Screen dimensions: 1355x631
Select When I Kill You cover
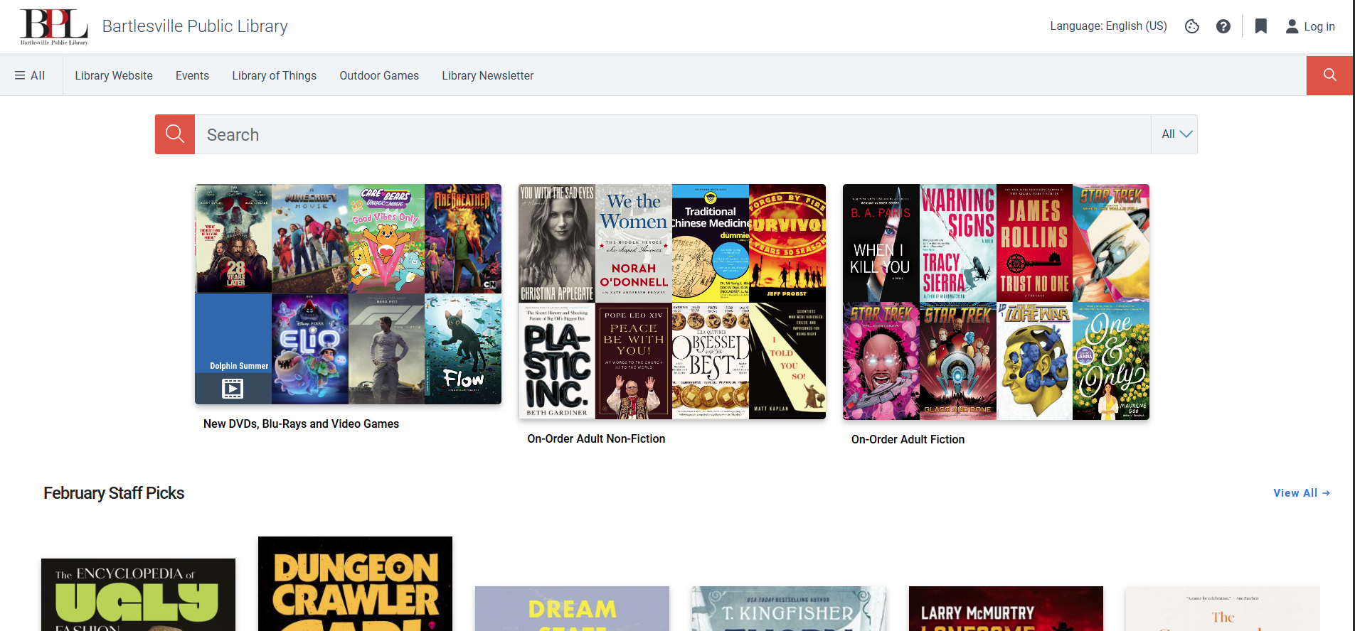click(x=881, y=243)
